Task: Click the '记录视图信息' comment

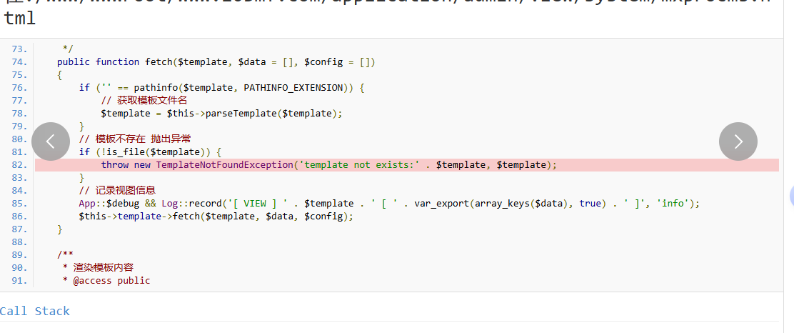Action: click(x=116, y=191)
